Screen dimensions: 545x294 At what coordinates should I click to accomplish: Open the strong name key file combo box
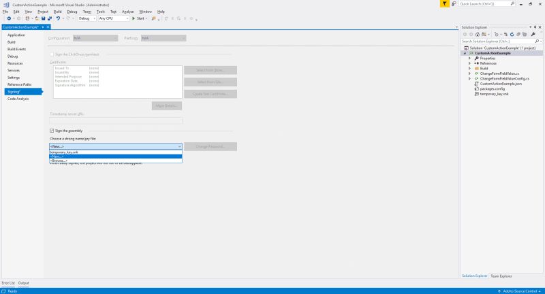pyautogui.click(x=115, y=146)
